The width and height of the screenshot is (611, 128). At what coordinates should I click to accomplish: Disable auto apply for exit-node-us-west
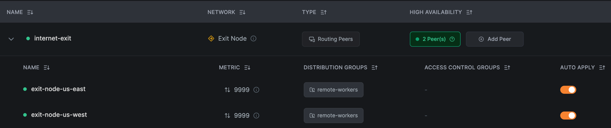568,116
